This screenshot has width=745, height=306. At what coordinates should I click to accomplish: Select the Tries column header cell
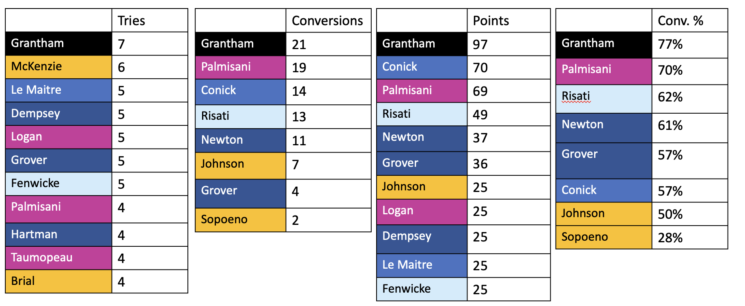click(150, 20)
